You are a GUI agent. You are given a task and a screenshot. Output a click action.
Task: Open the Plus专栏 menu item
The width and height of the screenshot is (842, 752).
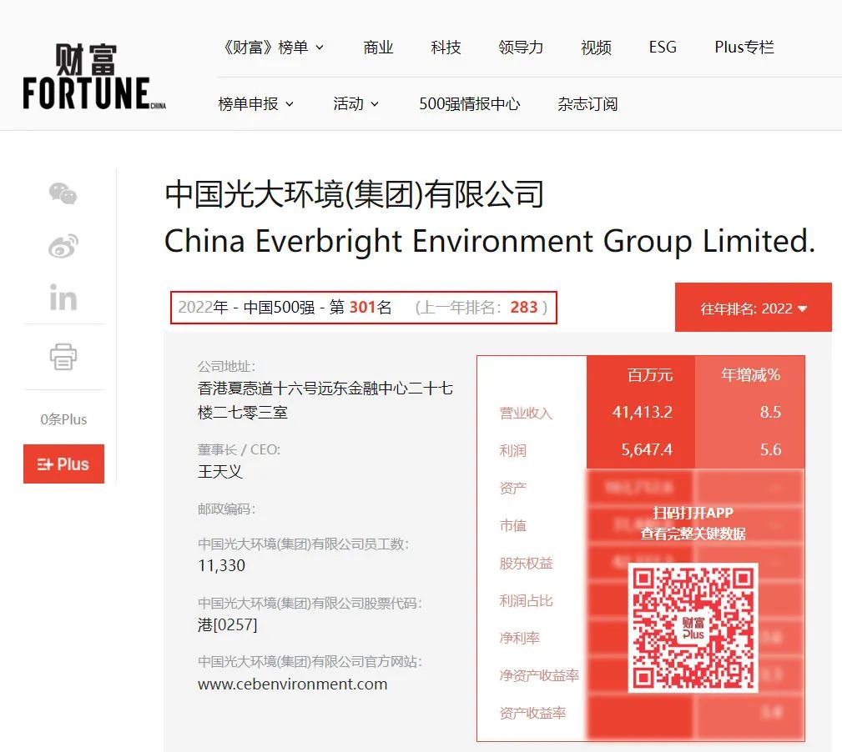744,48
